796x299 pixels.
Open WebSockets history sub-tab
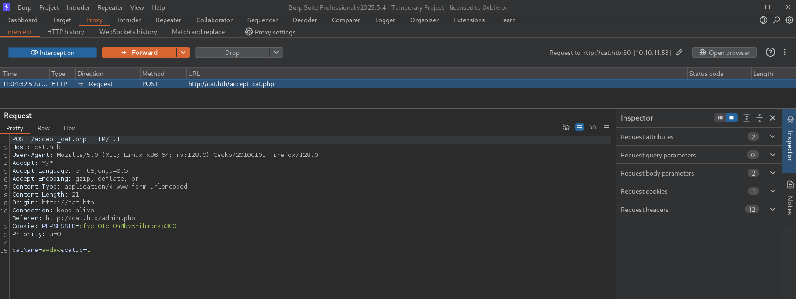128,32
